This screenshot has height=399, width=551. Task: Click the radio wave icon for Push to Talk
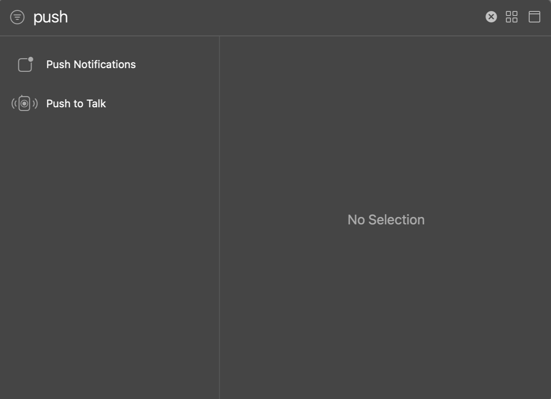(24, 103)
